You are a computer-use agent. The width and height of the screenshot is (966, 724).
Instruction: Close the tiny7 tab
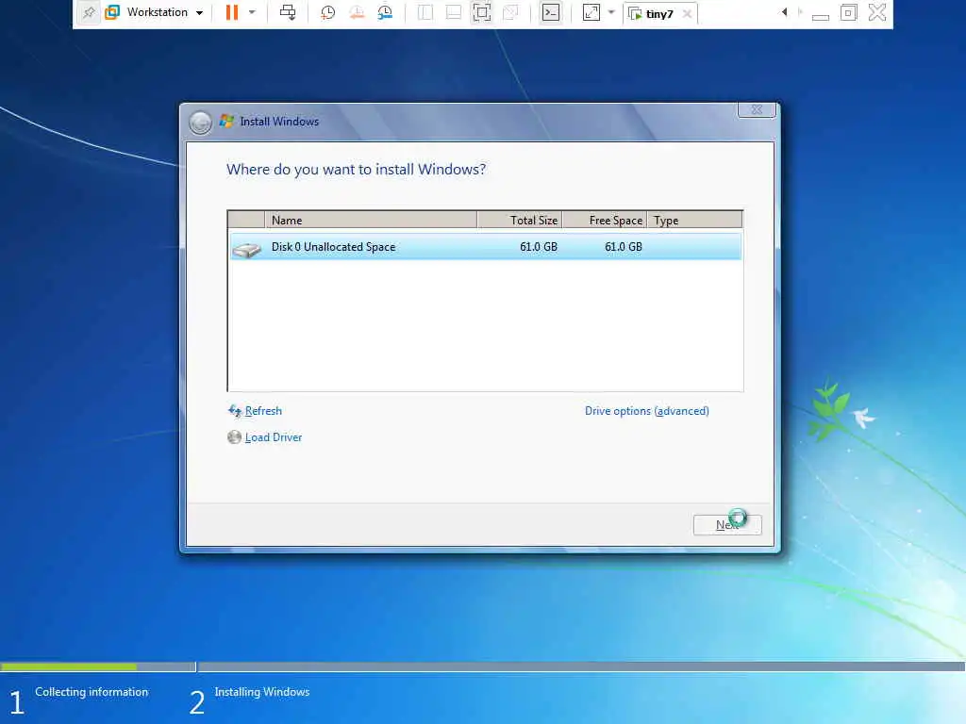687,13
